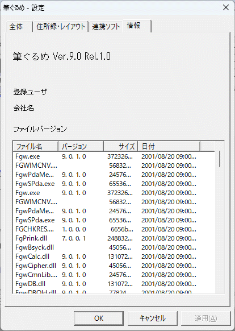Select the FgwDB.dll row
Viewport: 235px width, 331px height.
click(x=114, y=284)
